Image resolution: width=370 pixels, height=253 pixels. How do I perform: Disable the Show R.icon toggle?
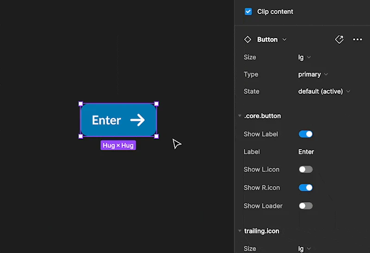pos(306,188)
